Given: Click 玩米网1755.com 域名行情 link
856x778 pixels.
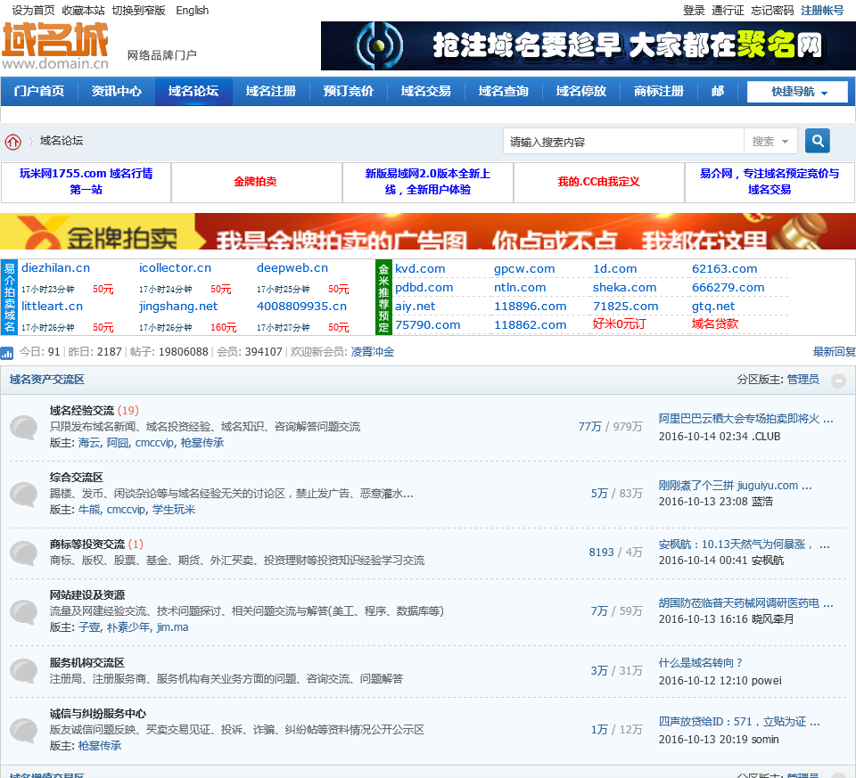Looking at the screenshot, I should point(86,182).
